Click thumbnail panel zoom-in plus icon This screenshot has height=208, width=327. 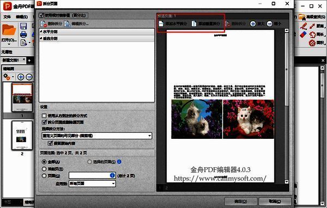pyautogui.click(x=21, y=77)
